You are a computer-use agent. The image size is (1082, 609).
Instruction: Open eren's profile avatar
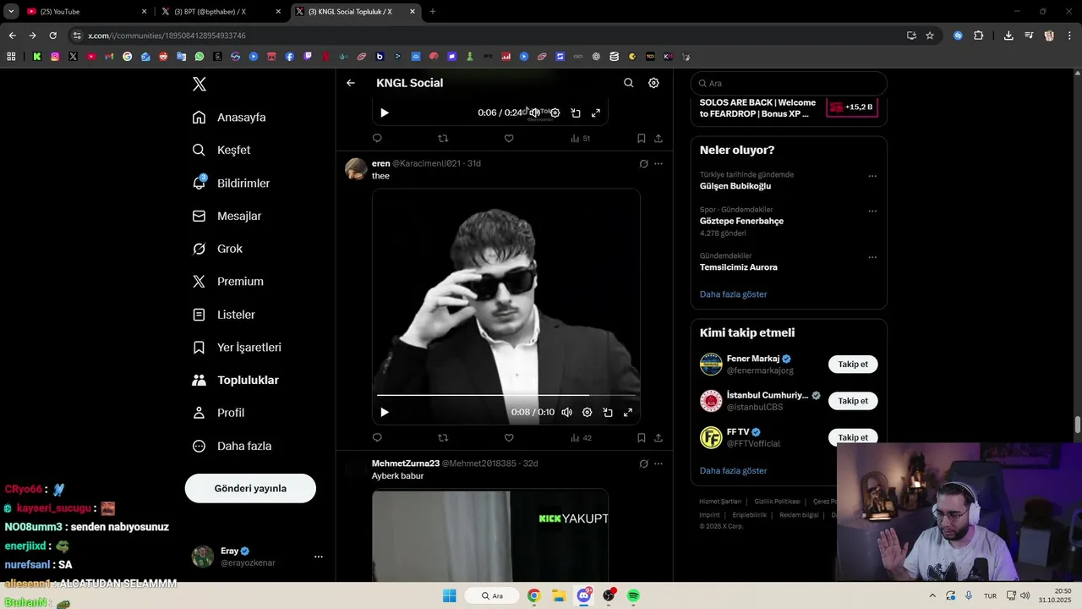click(x=356, y=168)
